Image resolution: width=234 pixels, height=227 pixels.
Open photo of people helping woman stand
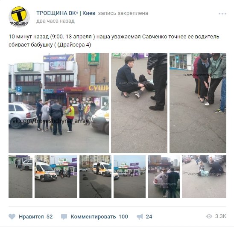(198, 103)
